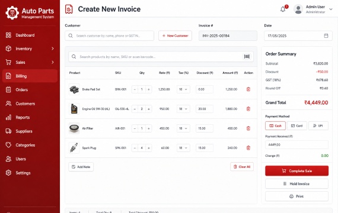
Task: Click the Settings gear icon
Action: click(x=8, y=173)
